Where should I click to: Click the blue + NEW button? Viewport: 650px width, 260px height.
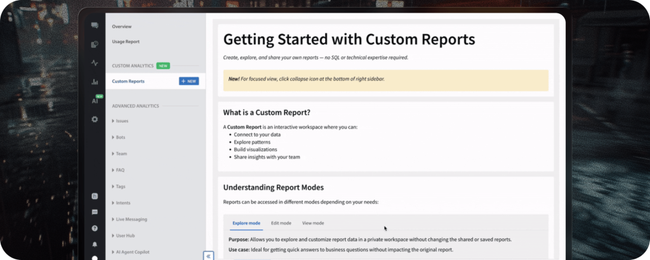point(189,81)
